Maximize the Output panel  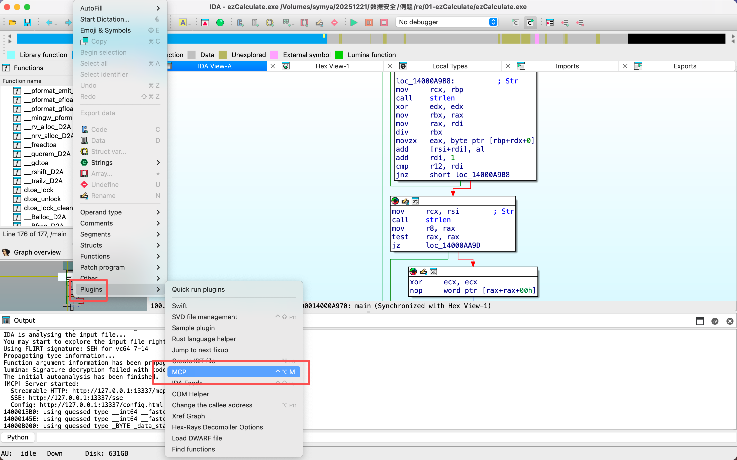coord(700,321)
